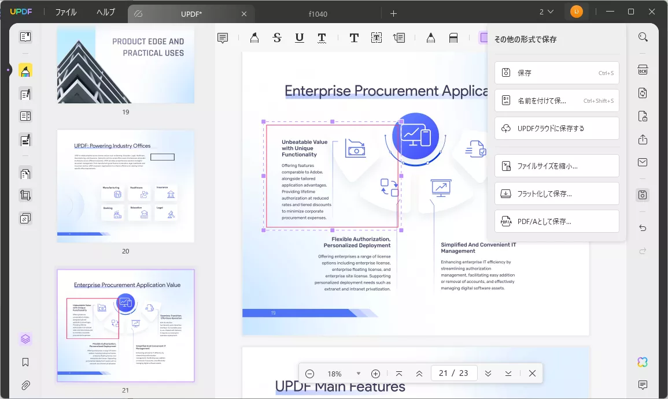Open the Fill & Sign form tool in sidebar
Screen dimensions: 668x399
[x=25, y=140]
